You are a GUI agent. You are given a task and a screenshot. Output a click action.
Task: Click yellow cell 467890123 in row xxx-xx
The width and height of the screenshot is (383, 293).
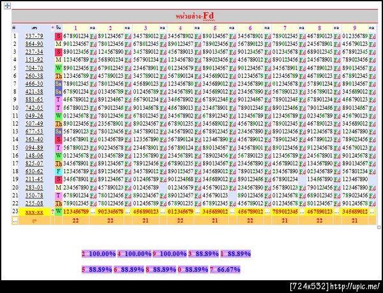point(320,212)
